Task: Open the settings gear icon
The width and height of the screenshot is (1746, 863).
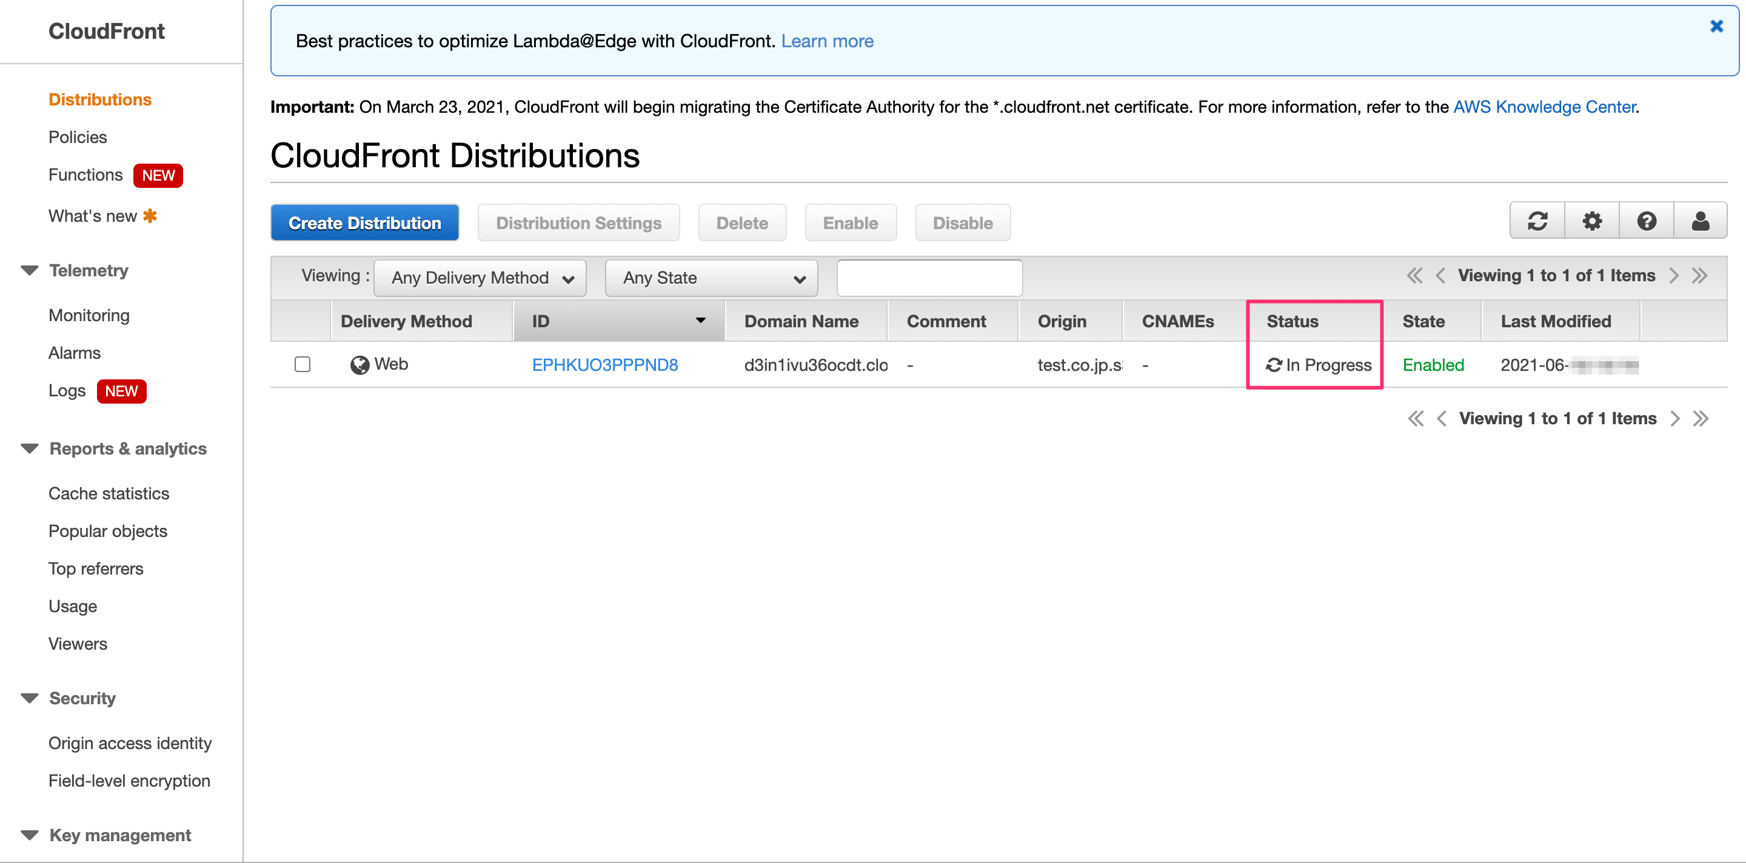Action: (1591, 221)
